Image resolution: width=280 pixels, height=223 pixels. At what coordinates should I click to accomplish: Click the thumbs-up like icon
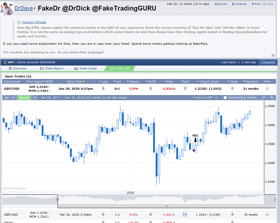[273, 55]
